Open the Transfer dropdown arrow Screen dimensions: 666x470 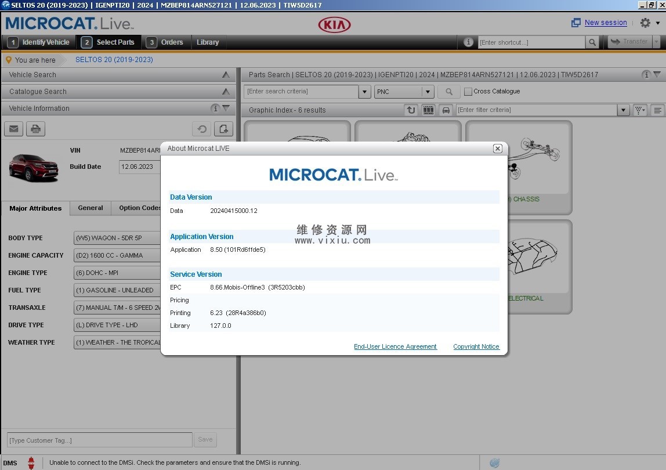(x=657, y=42)
